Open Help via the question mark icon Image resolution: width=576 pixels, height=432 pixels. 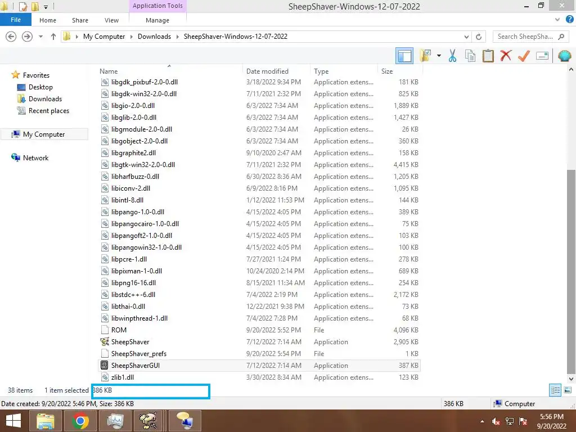[569, 20]
